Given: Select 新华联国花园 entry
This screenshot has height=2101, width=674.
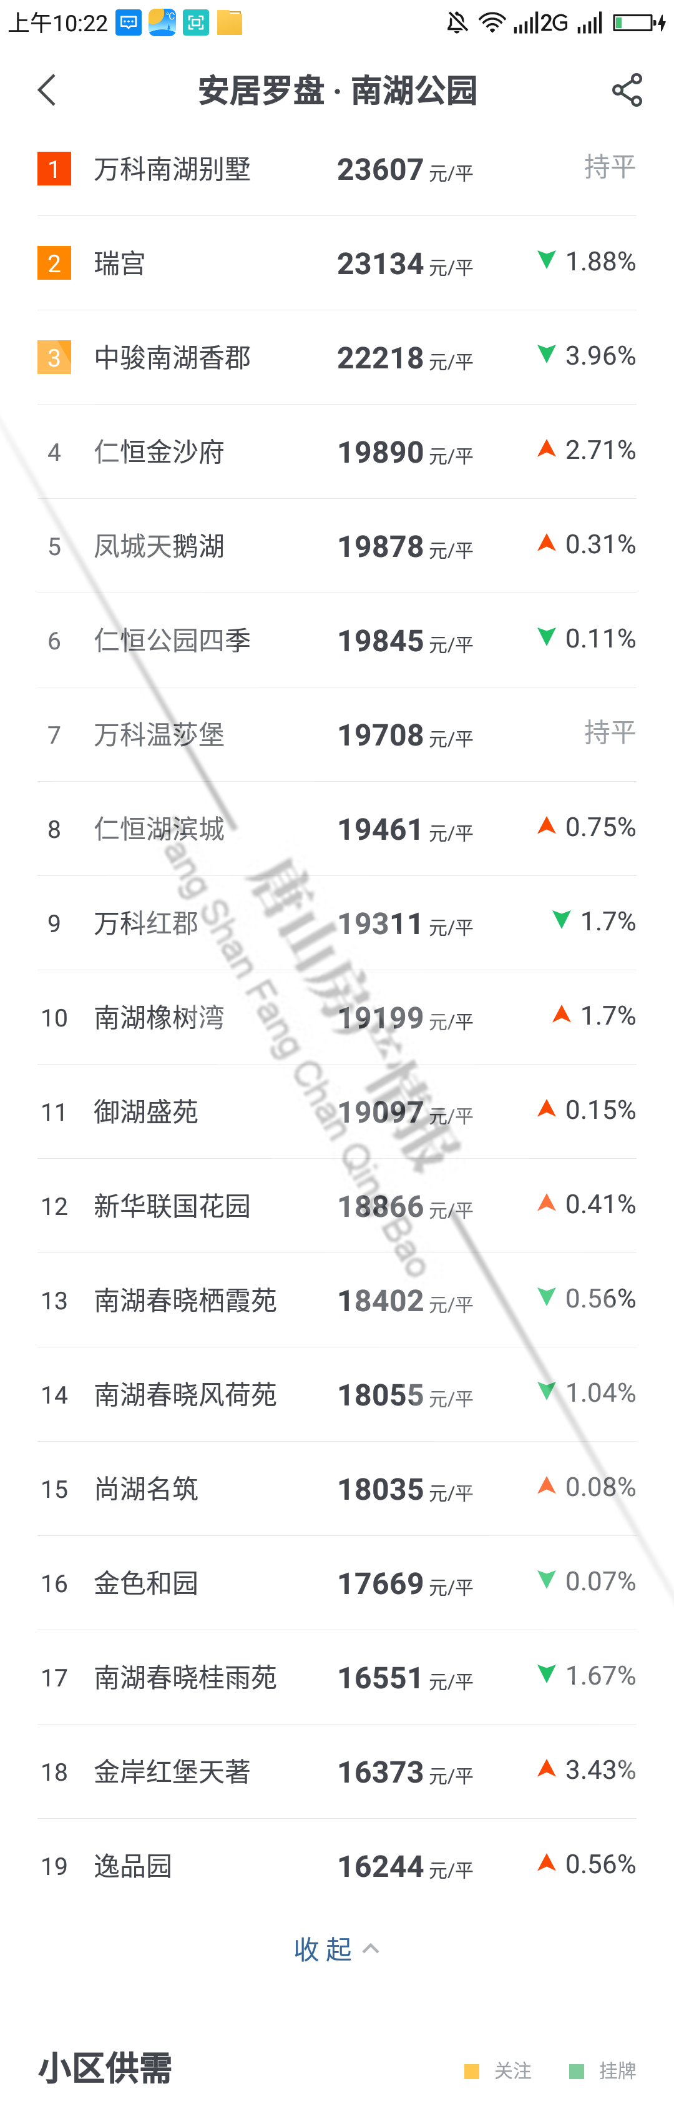Looking at the screenshot, I should (172, 1206).
